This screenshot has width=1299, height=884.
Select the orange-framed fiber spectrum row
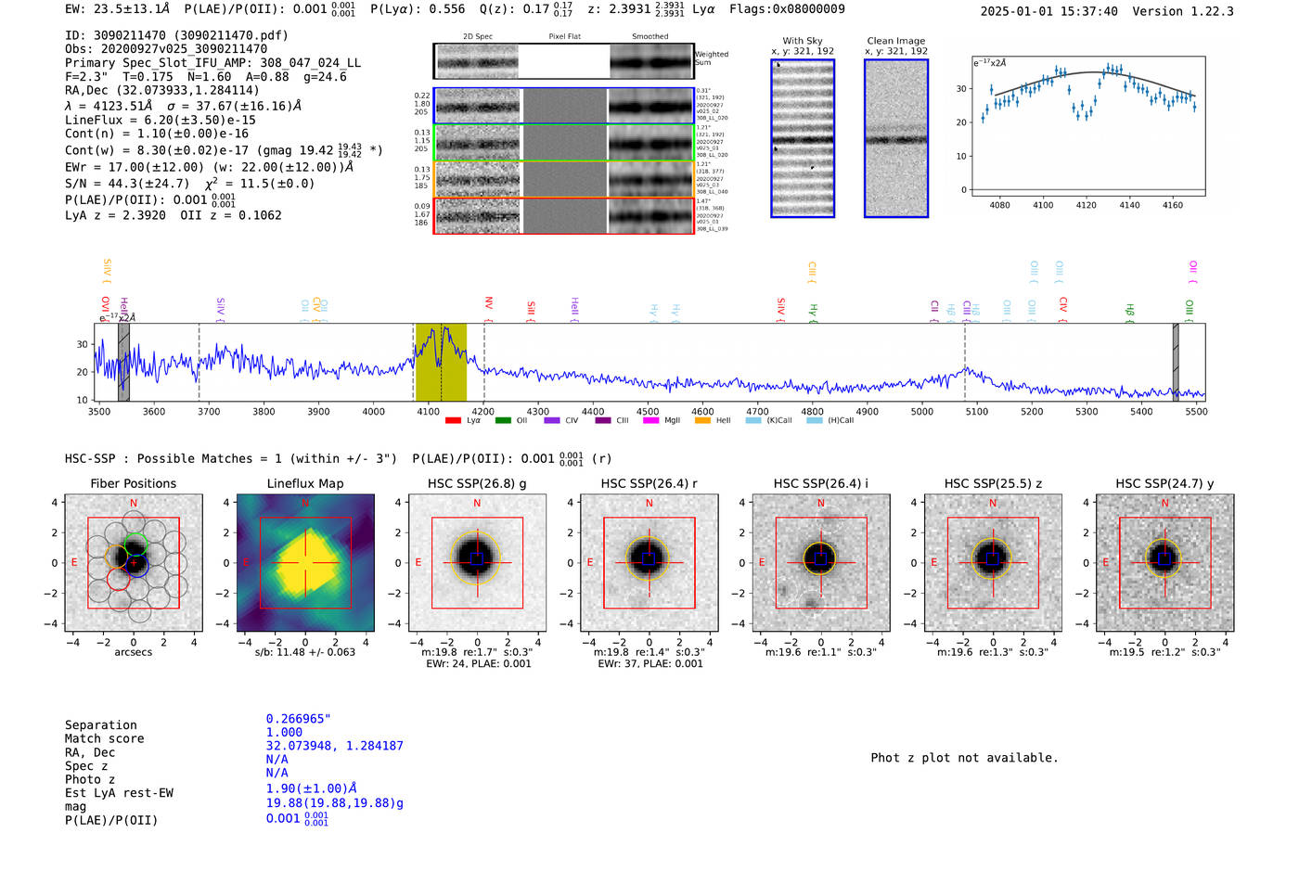564,179
